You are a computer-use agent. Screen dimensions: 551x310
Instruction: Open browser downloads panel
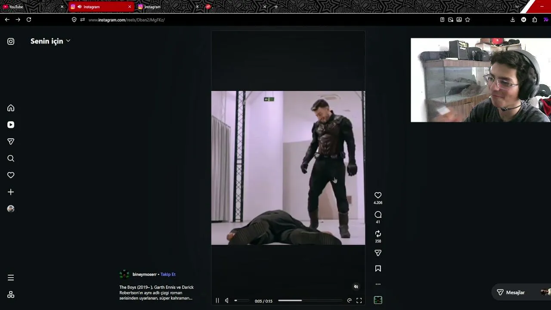[x=513, y=20]
